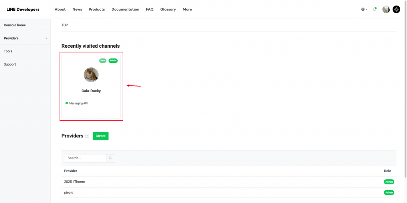Click the Admin role badge for piepie
This screenshot has width=407, height=203.
pyautogui.click(x=389, y=193)
